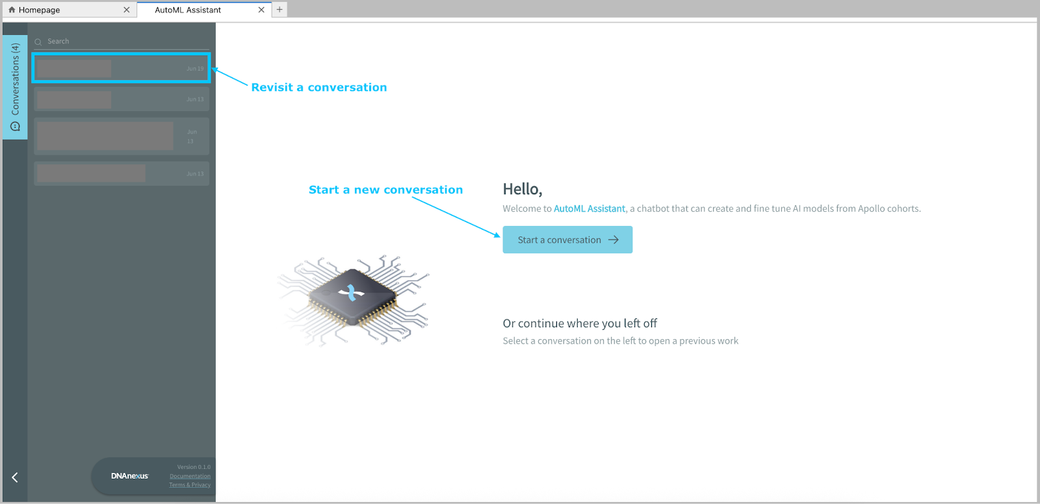Open the highlighted Jun 19 conversation
Viewport: 1040px width, 504px height.
coord(122,68)
